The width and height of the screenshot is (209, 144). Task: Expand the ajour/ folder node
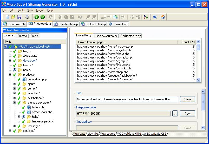(14, 84)
